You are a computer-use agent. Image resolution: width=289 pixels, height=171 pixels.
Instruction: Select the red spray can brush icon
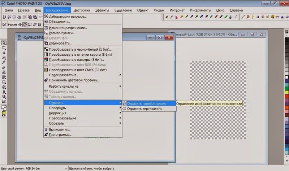pyautogui.click(x=176, y=17)
